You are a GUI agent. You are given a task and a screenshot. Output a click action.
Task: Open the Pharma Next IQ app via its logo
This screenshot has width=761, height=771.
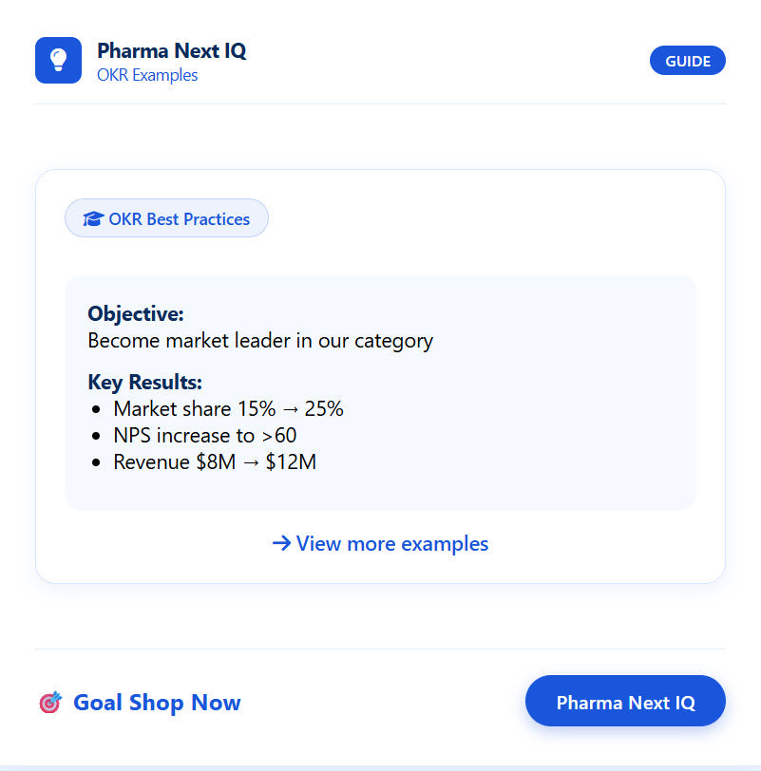[59, 60]
